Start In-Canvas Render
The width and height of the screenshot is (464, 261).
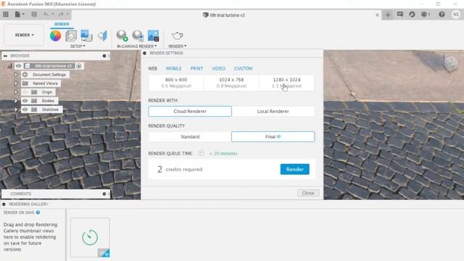coord(122,36)
